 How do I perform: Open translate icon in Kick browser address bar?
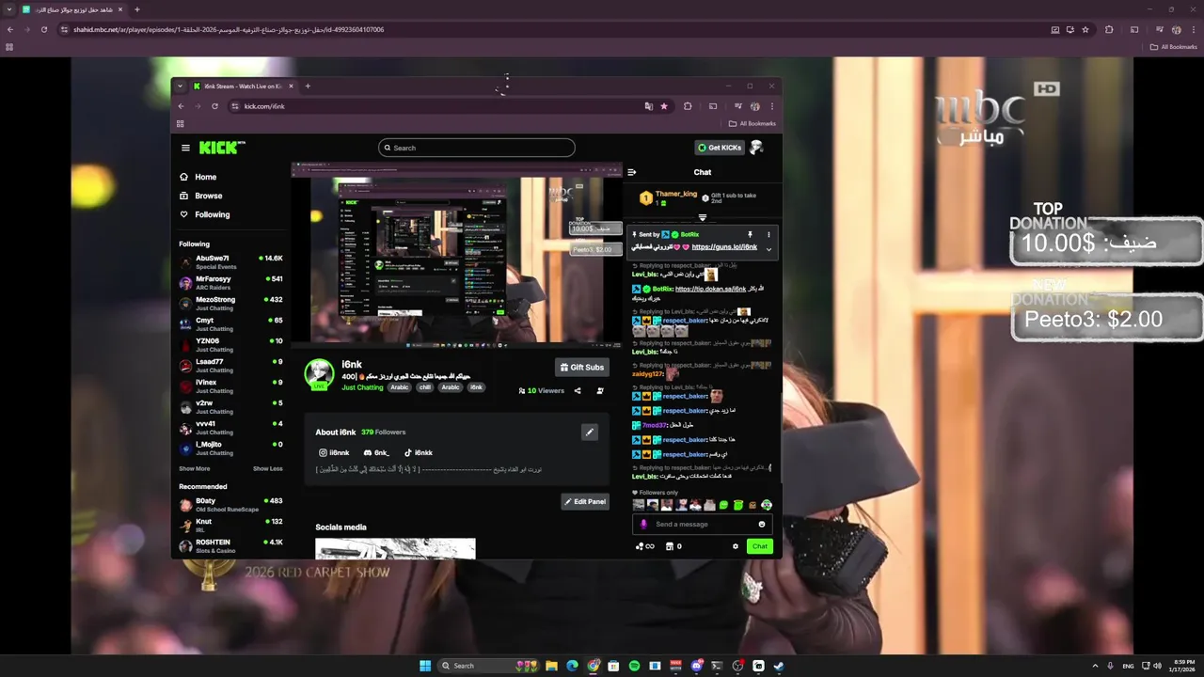[648, 106]
